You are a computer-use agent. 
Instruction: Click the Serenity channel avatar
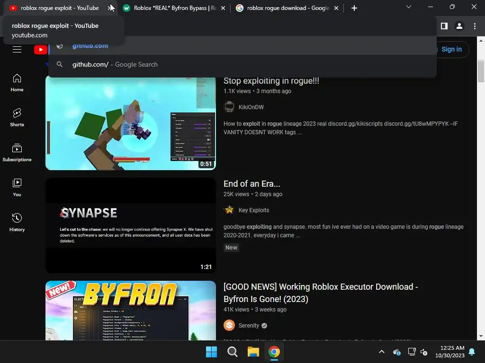click(x=229, y=325)
